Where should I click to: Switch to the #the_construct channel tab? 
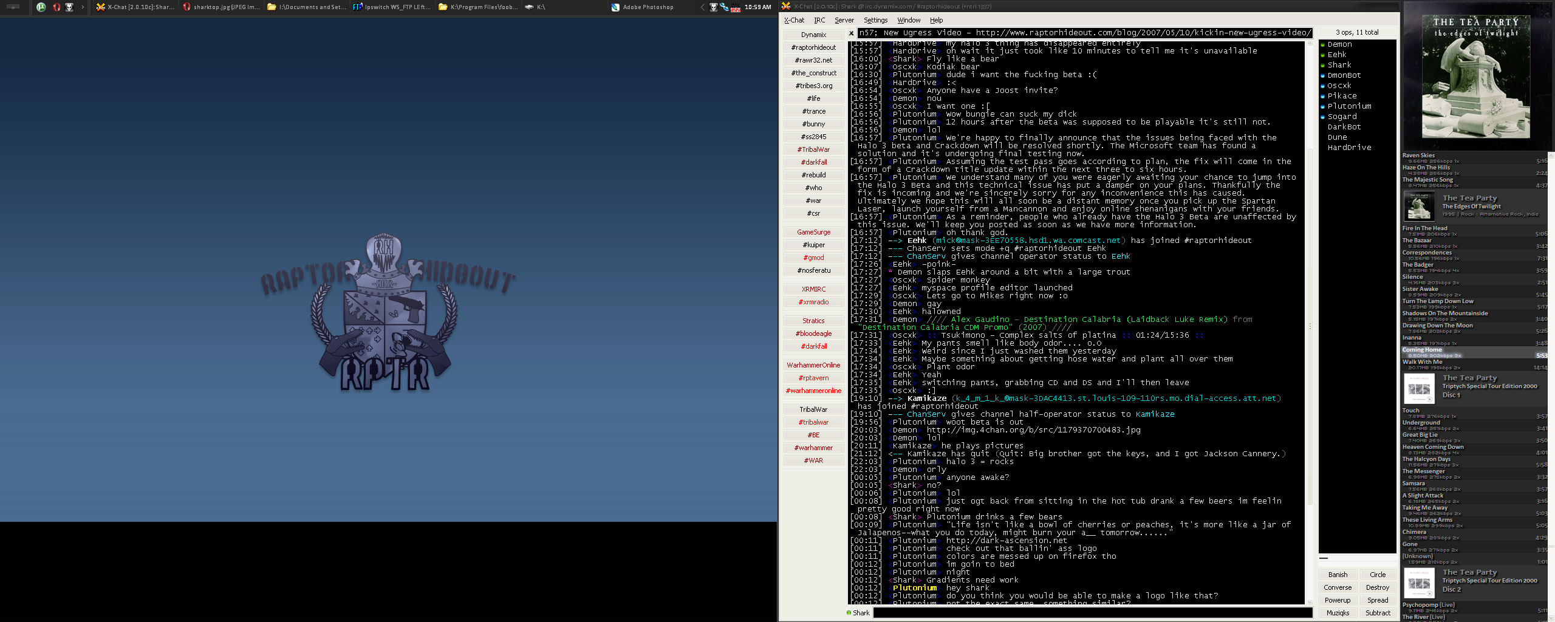[813, 73]
